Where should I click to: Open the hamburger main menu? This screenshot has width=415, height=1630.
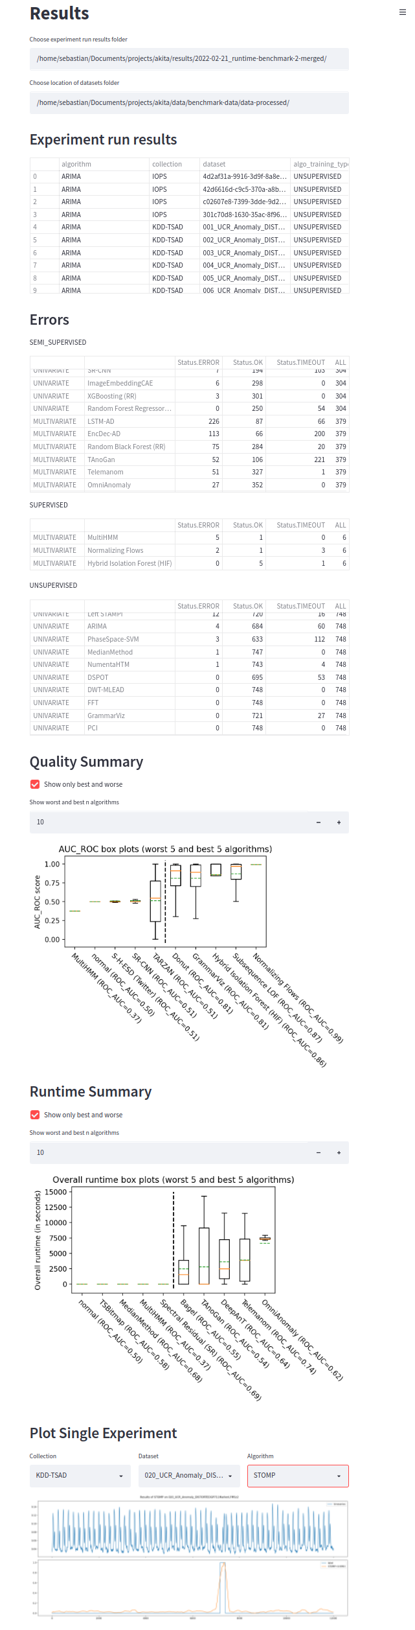tap(402, 12)
